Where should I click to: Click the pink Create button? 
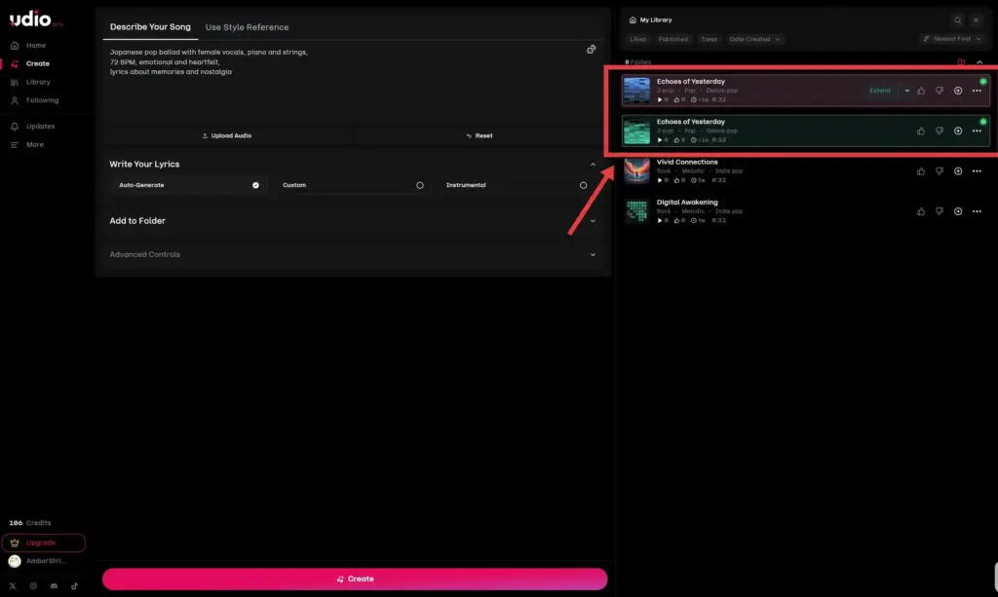click(355, 579)
